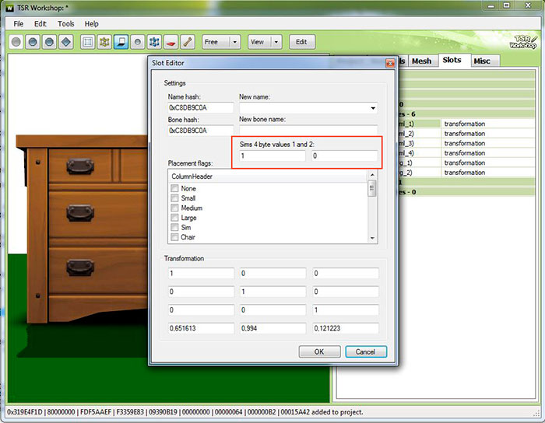Click the red plane icon in toolbar
The width and height of the screenshot is (545, 423).
point(171,42)
